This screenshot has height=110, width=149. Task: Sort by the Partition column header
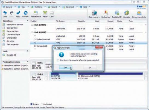(34, 21)
